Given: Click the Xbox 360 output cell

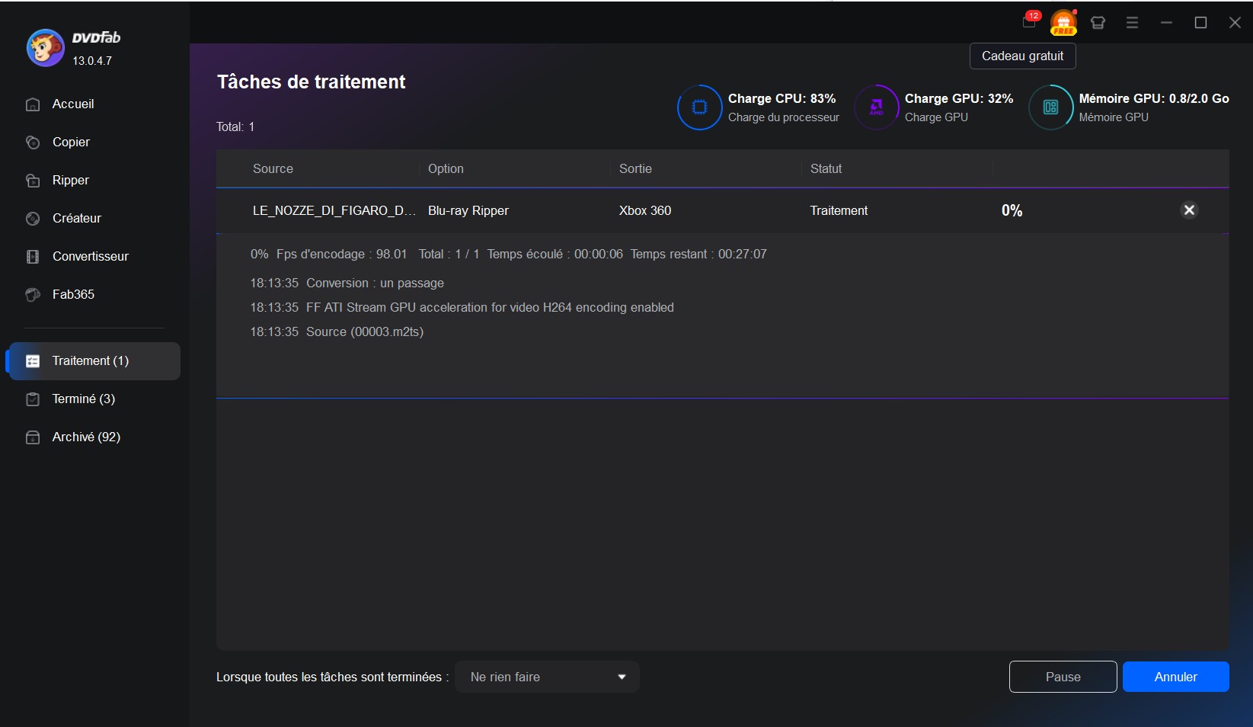Looking at the screenshot, I should pos(645,211).
